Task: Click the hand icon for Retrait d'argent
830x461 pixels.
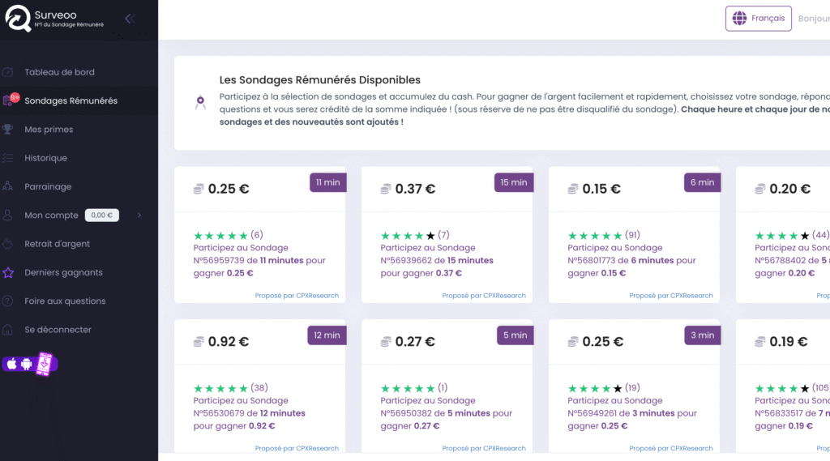Action: [x=8, y=244]
